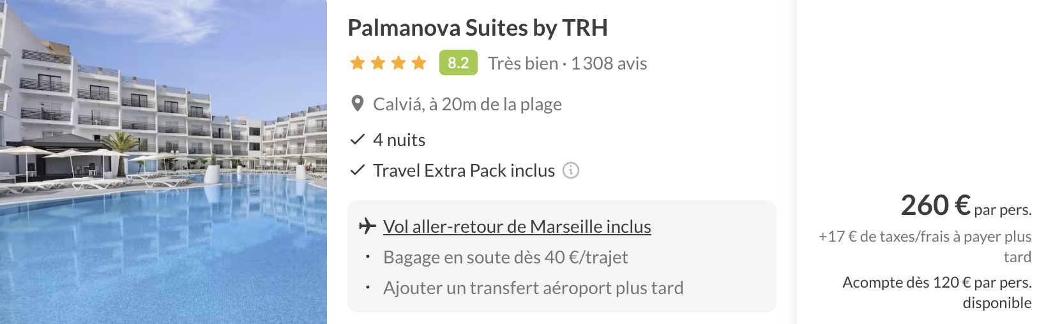The height and width of the screenshot is (324, 1046).
Task: Click the first gold star rating icon
Action: point(358,63)
